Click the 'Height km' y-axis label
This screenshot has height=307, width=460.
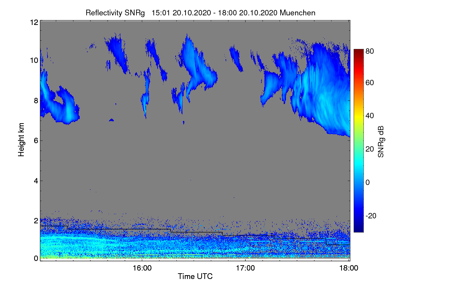coord(21,140)
